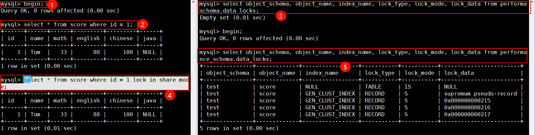The height and width of the screenshot is (135, 535).
Task: Click the red badge numbered 5
Action: [345, 67]
